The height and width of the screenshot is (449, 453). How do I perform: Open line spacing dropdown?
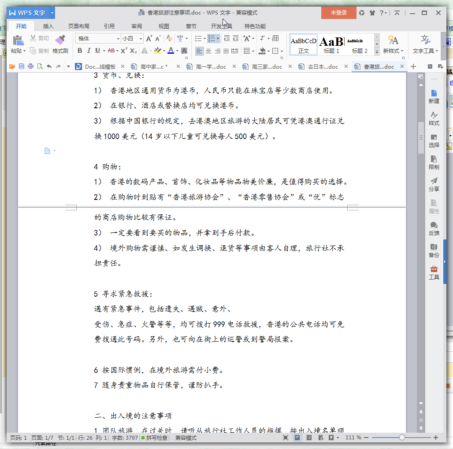pyautogui.click(x=249, y=51)
